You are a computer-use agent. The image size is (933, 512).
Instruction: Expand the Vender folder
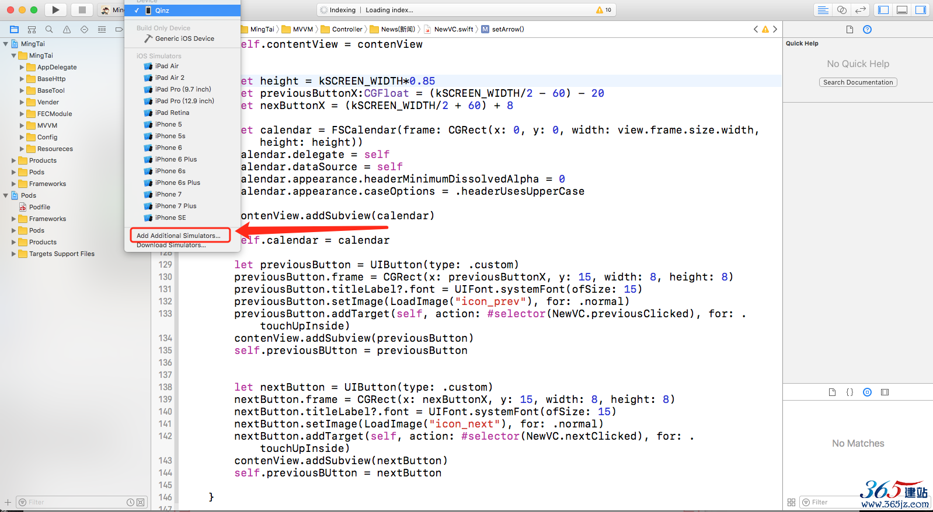coord(22,102)
